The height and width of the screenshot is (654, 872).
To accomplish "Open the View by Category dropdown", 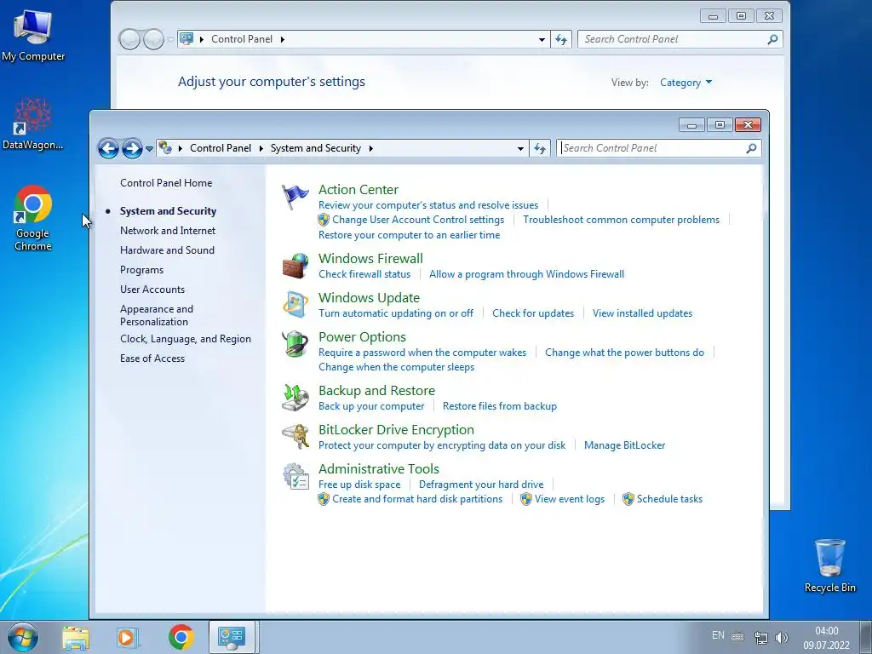I will pyautogui.click(x=686, y=83).
